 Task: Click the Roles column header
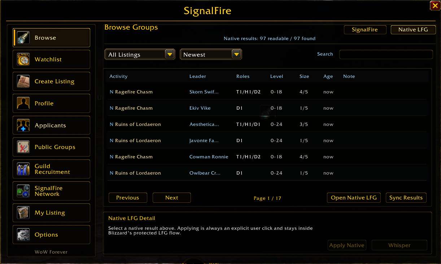click(x=243, y=76)
